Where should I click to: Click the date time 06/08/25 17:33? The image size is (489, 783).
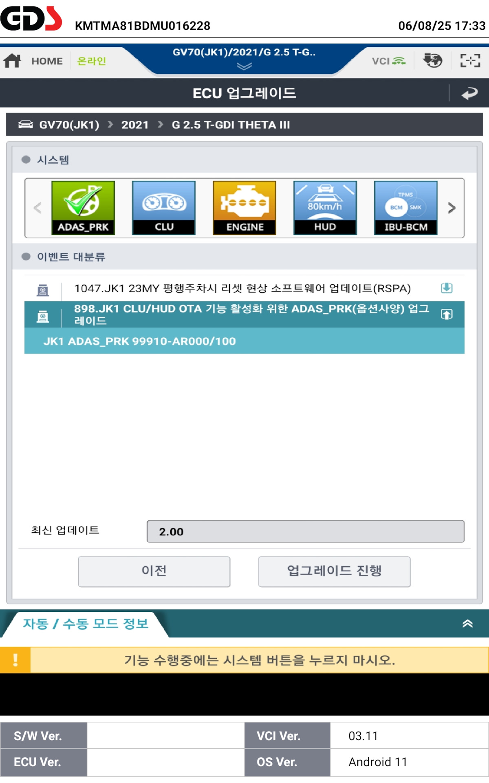(x=442, y=26)
